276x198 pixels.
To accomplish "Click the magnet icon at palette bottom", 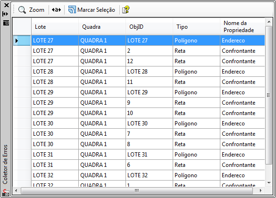I will 6,192.
